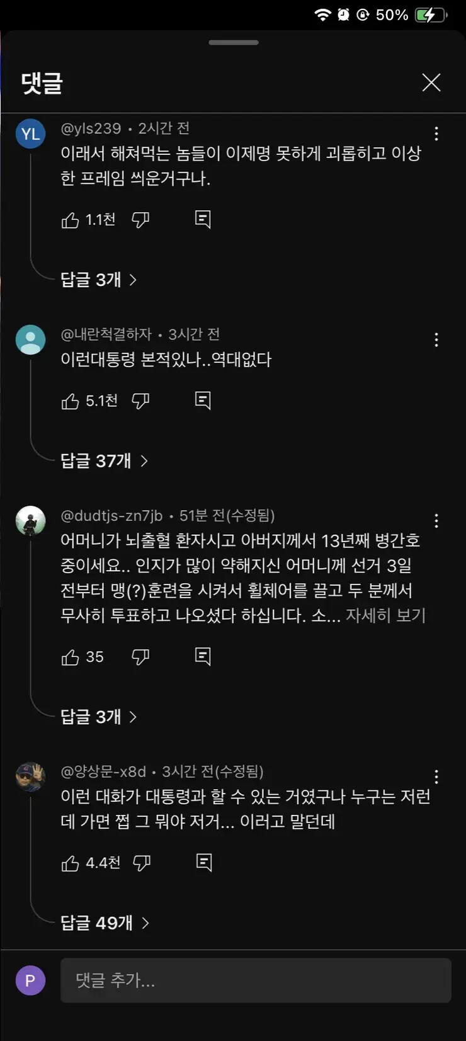The height and width of the screenshot is (1041, 466).
Task: Open @yls239 profile avatar
Action: click(30, 134)
